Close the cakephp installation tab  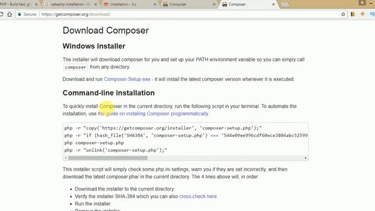[x=96, y=4]
